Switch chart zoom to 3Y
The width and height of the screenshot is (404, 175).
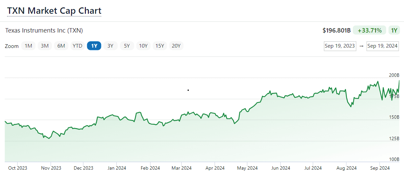(110, 46)
